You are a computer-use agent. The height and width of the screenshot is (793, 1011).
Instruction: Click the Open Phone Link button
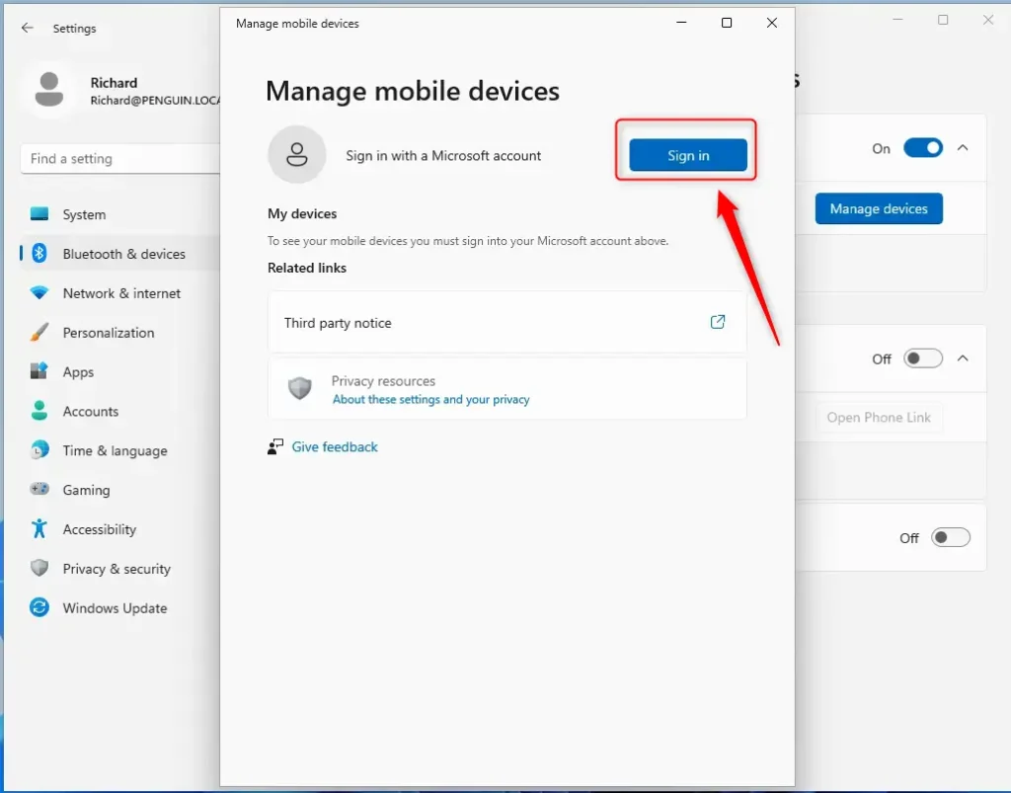click(x=878, y=417)
